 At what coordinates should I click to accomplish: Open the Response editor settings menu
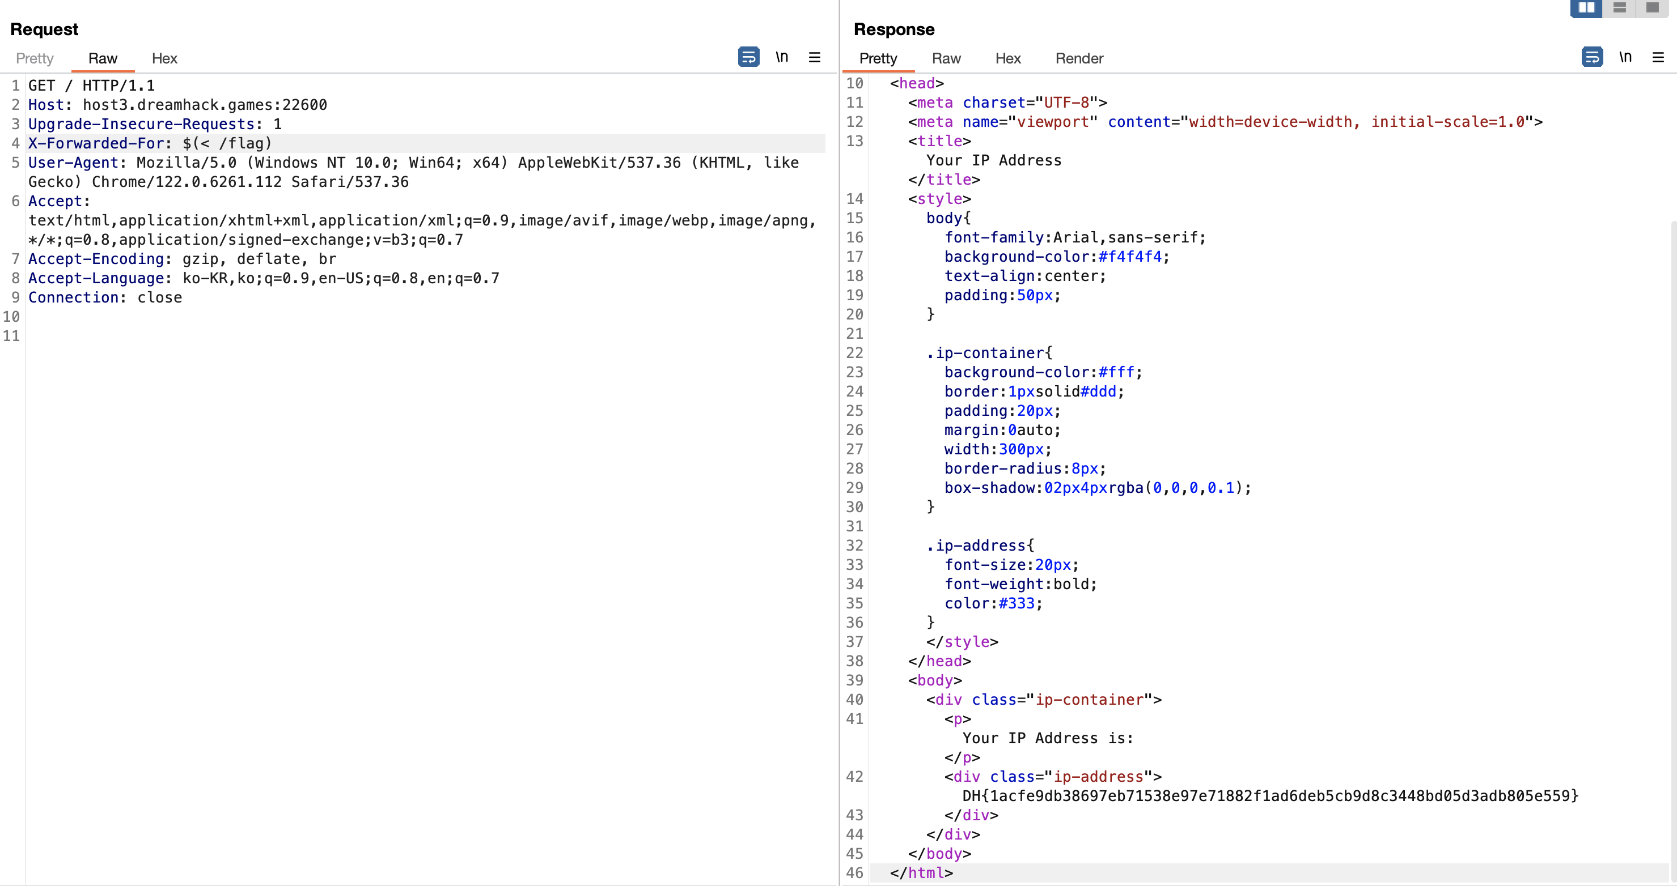coord(1659,57)
